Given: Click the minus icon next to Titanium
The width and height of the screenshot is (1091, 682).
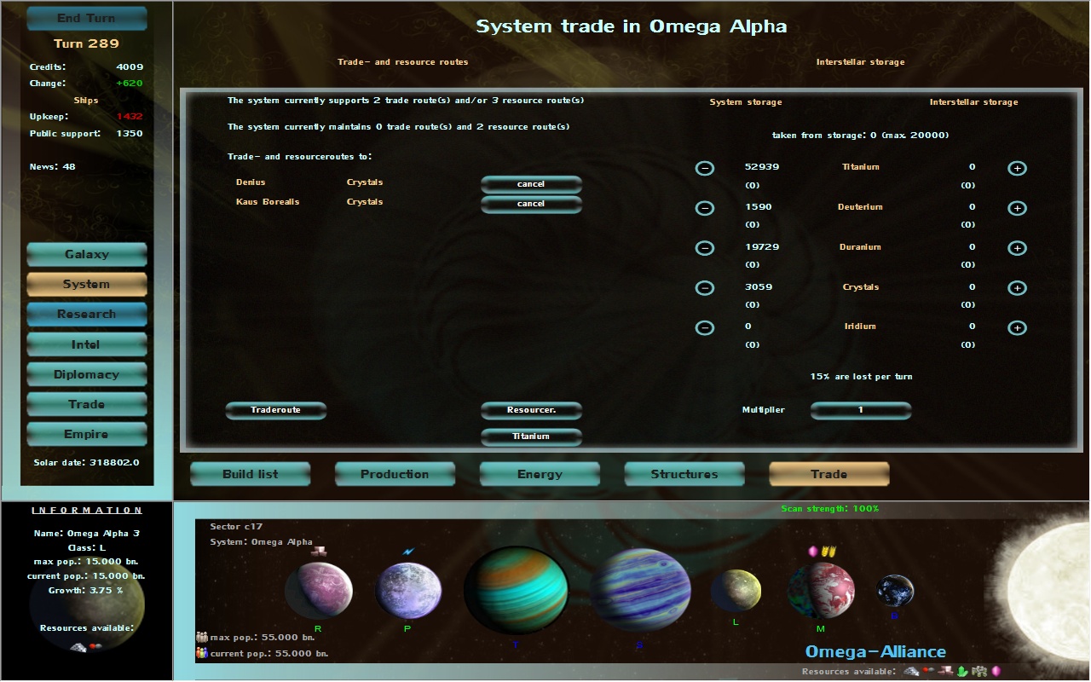Looking at the screenshot, I should pos(705,168).
